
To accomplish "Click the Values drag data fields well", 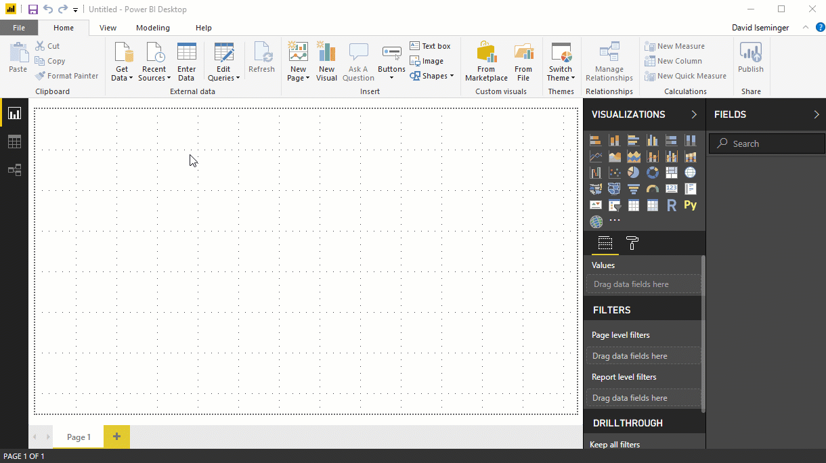I will [644, 284].
